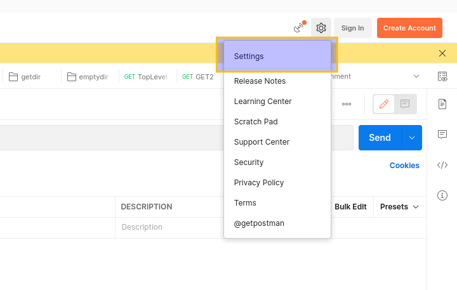The width and height of the screenshot is (457, 290).
Task: Click the Sign In button
Action: [x=353, y=28]
